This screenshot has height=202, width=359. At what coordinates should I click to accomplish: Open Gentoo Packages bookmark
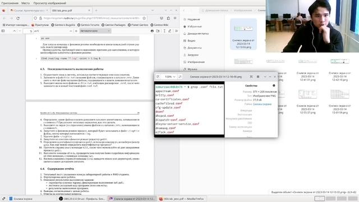(x=113, y=25)
